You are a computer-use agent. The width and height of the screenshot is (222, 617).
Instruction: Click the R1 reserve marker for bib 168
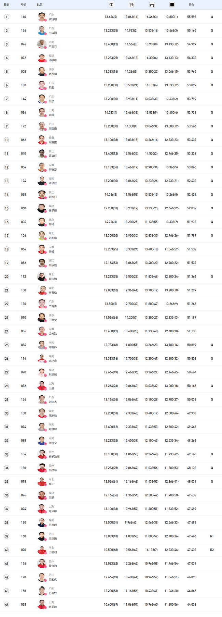pos(212,536)
